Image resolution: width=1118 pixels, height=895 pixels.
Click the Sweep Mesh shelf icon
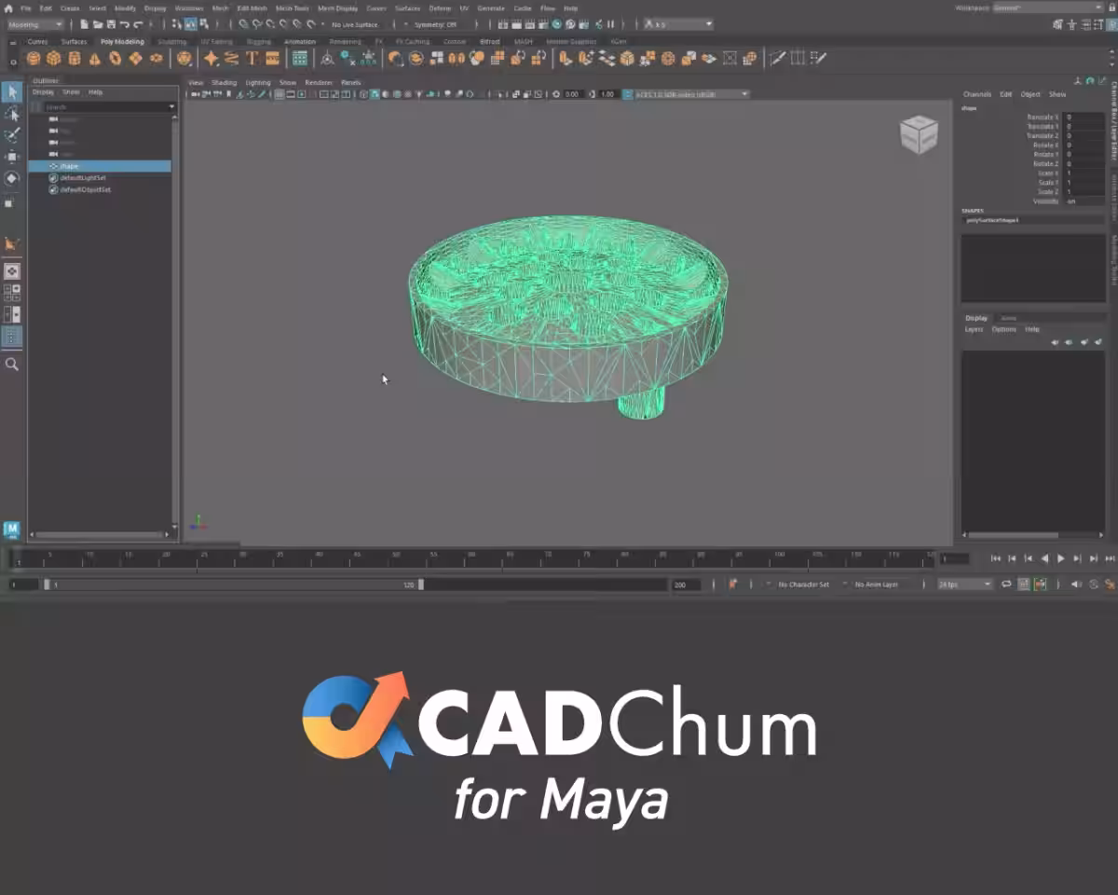(232, 58)
